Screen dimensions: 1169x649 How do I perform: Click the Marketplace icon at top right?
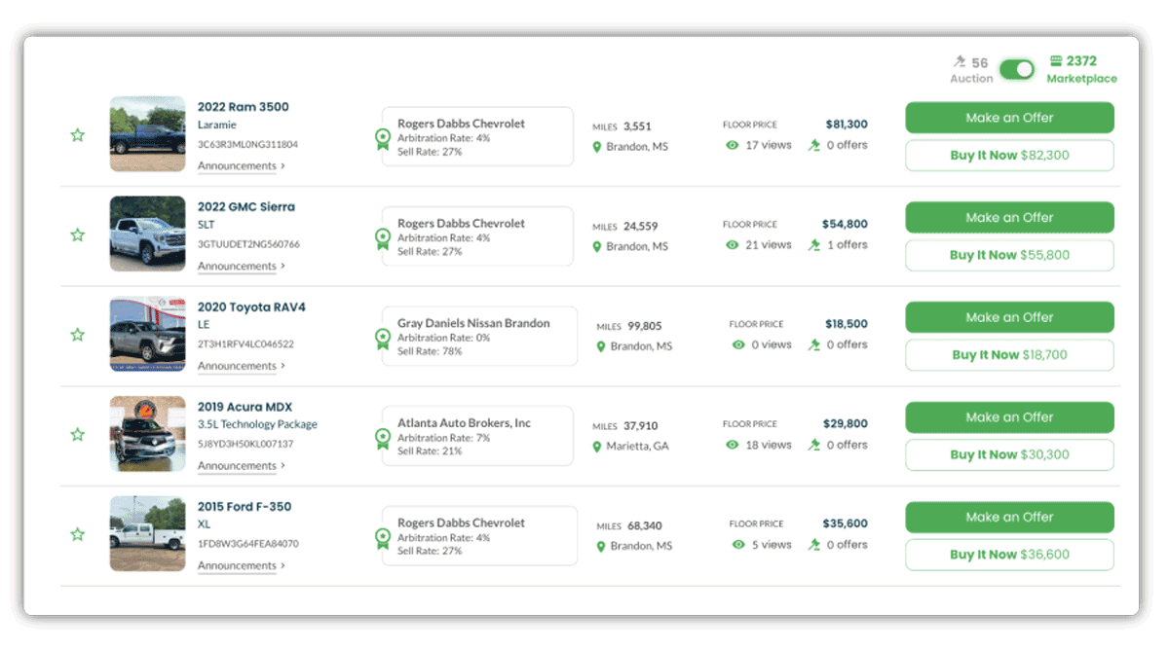(1054, 60)
